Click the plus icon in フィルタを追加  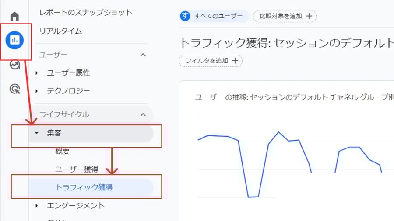tap(235, 61)
